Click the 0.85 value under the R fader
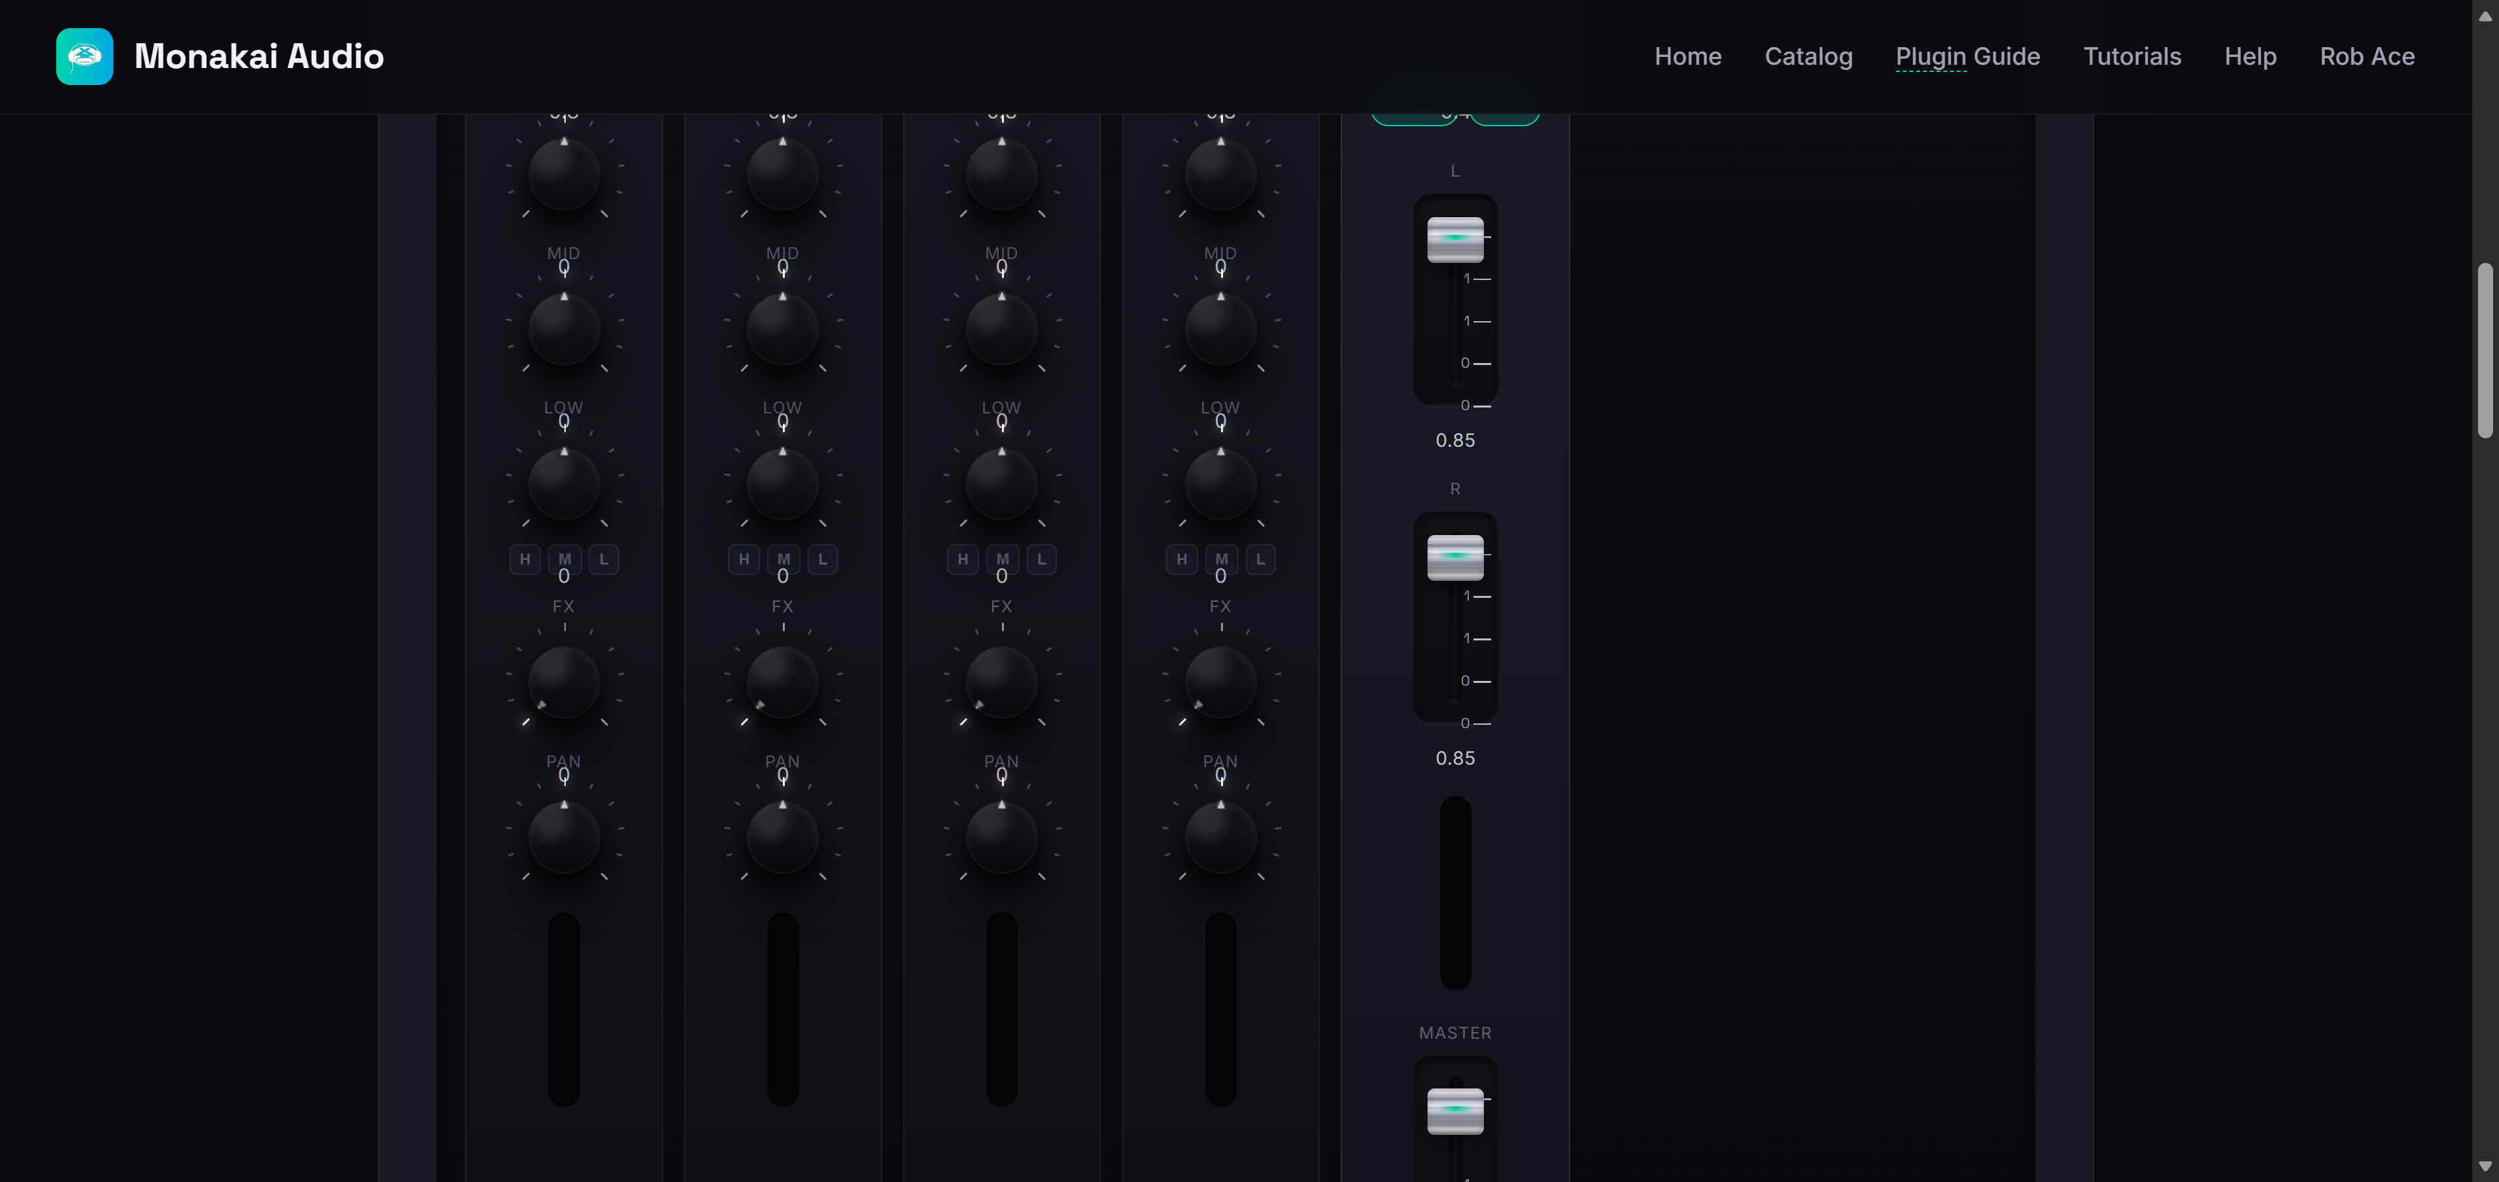Viewport: 2499px width, 1182px height. (1455, 758)
